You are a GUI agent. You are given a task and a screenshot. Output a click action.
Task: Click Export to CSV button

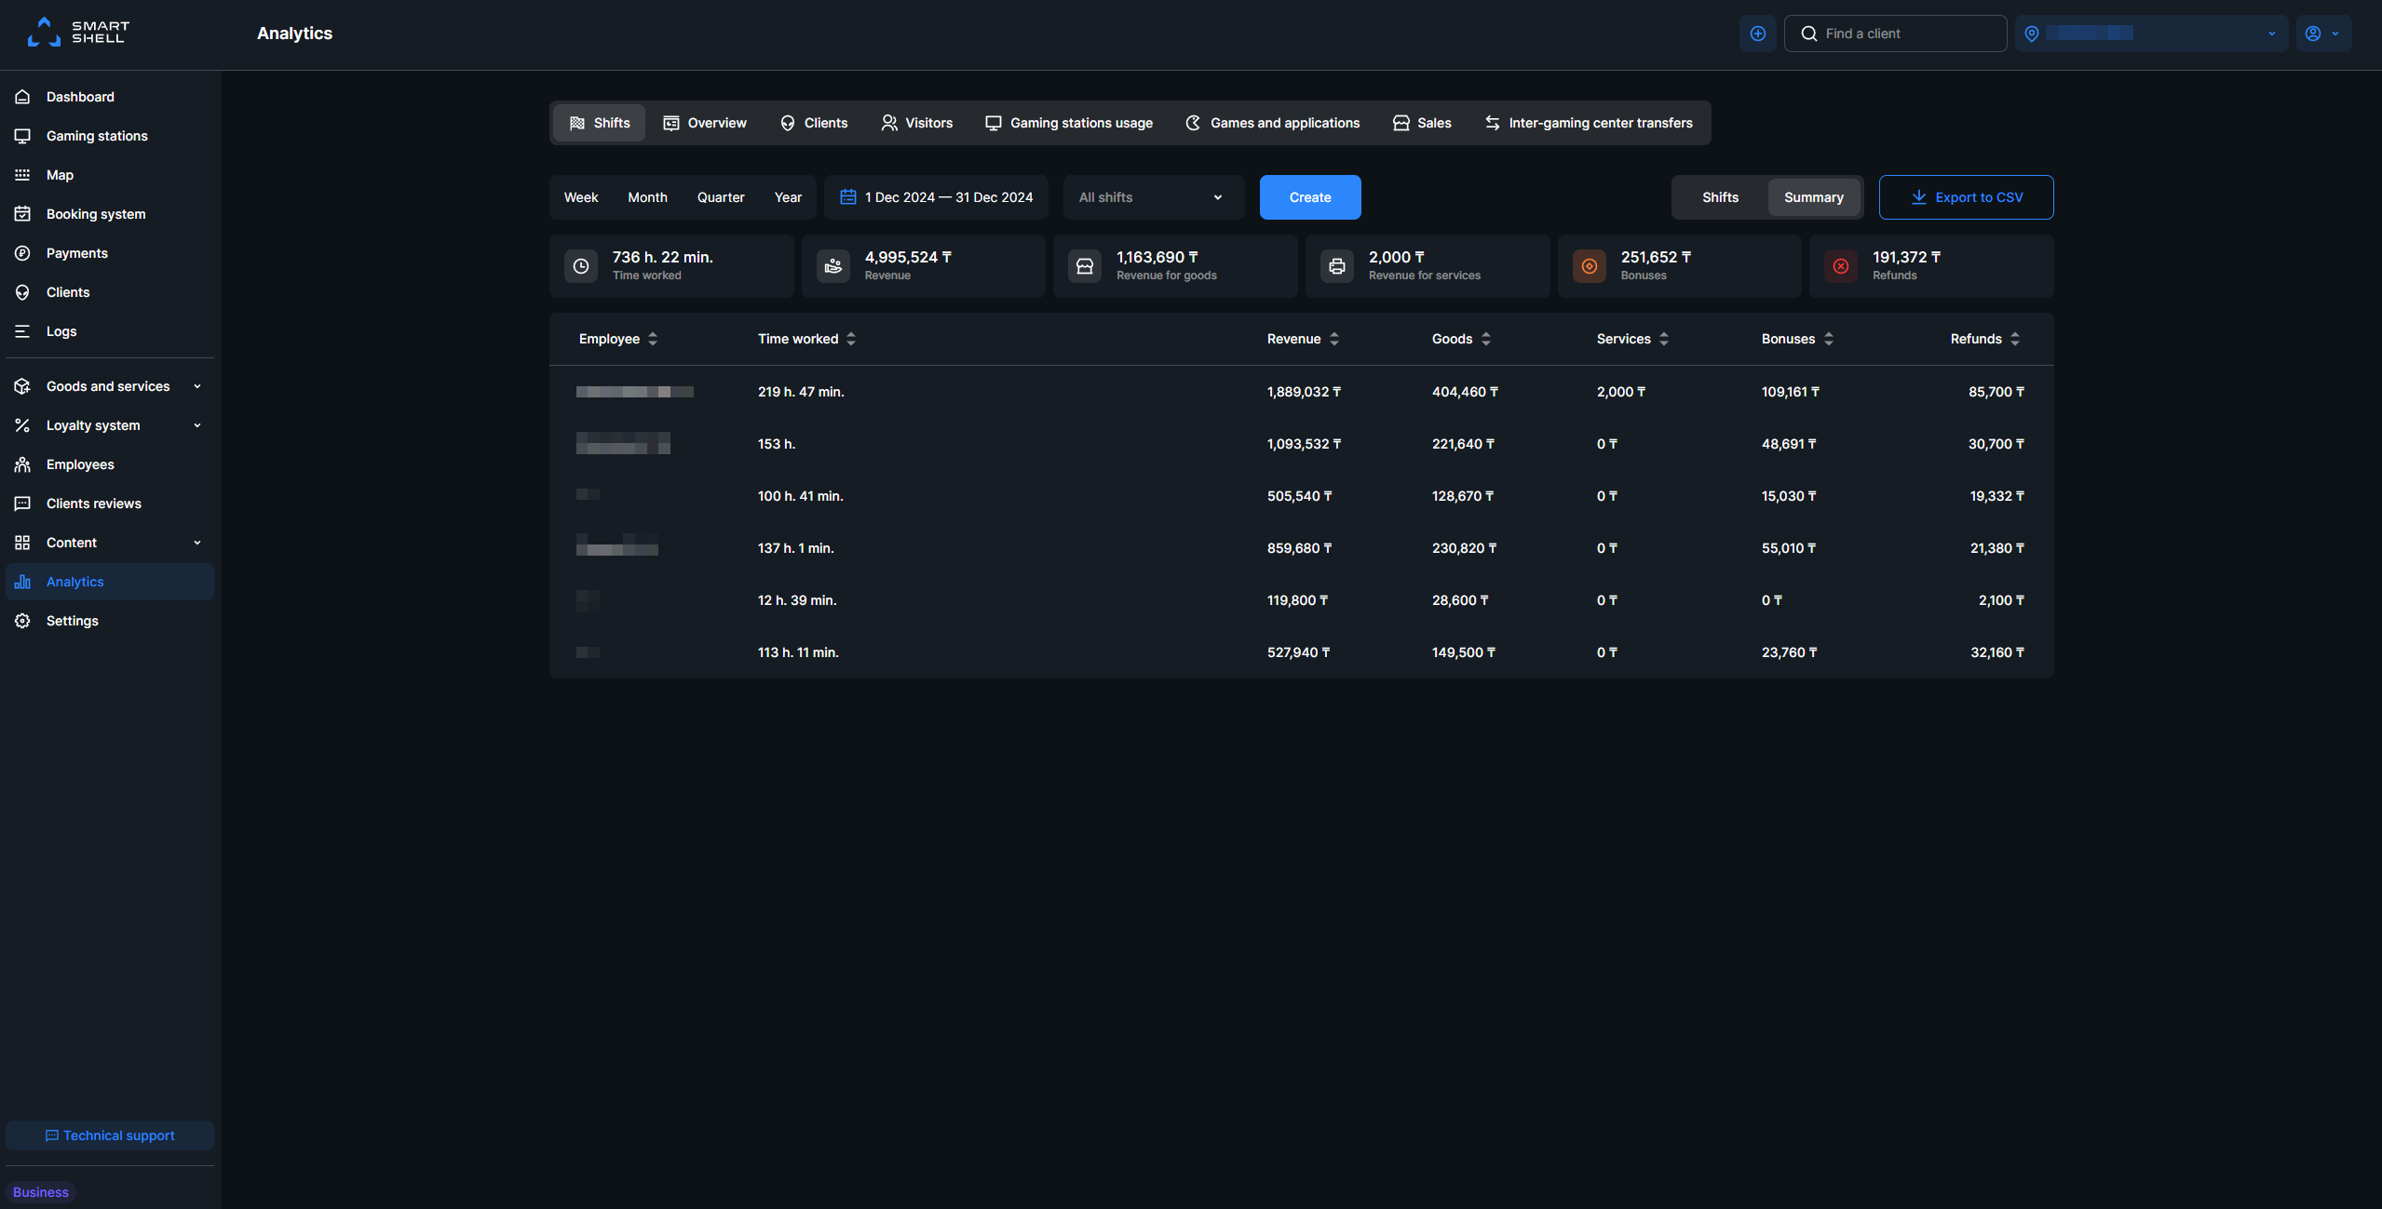(x=1966, y=197)
